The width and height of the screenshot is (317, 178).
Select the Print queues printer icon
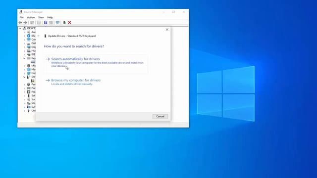coord(29,88)
